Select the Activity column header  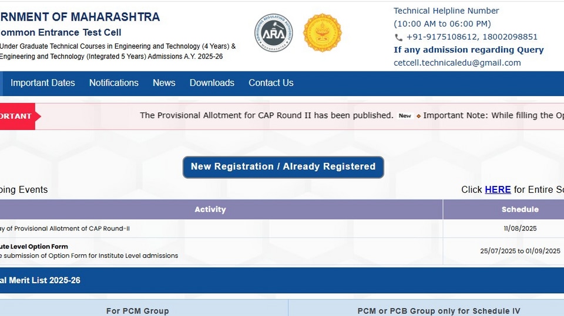tap(210, 209)
